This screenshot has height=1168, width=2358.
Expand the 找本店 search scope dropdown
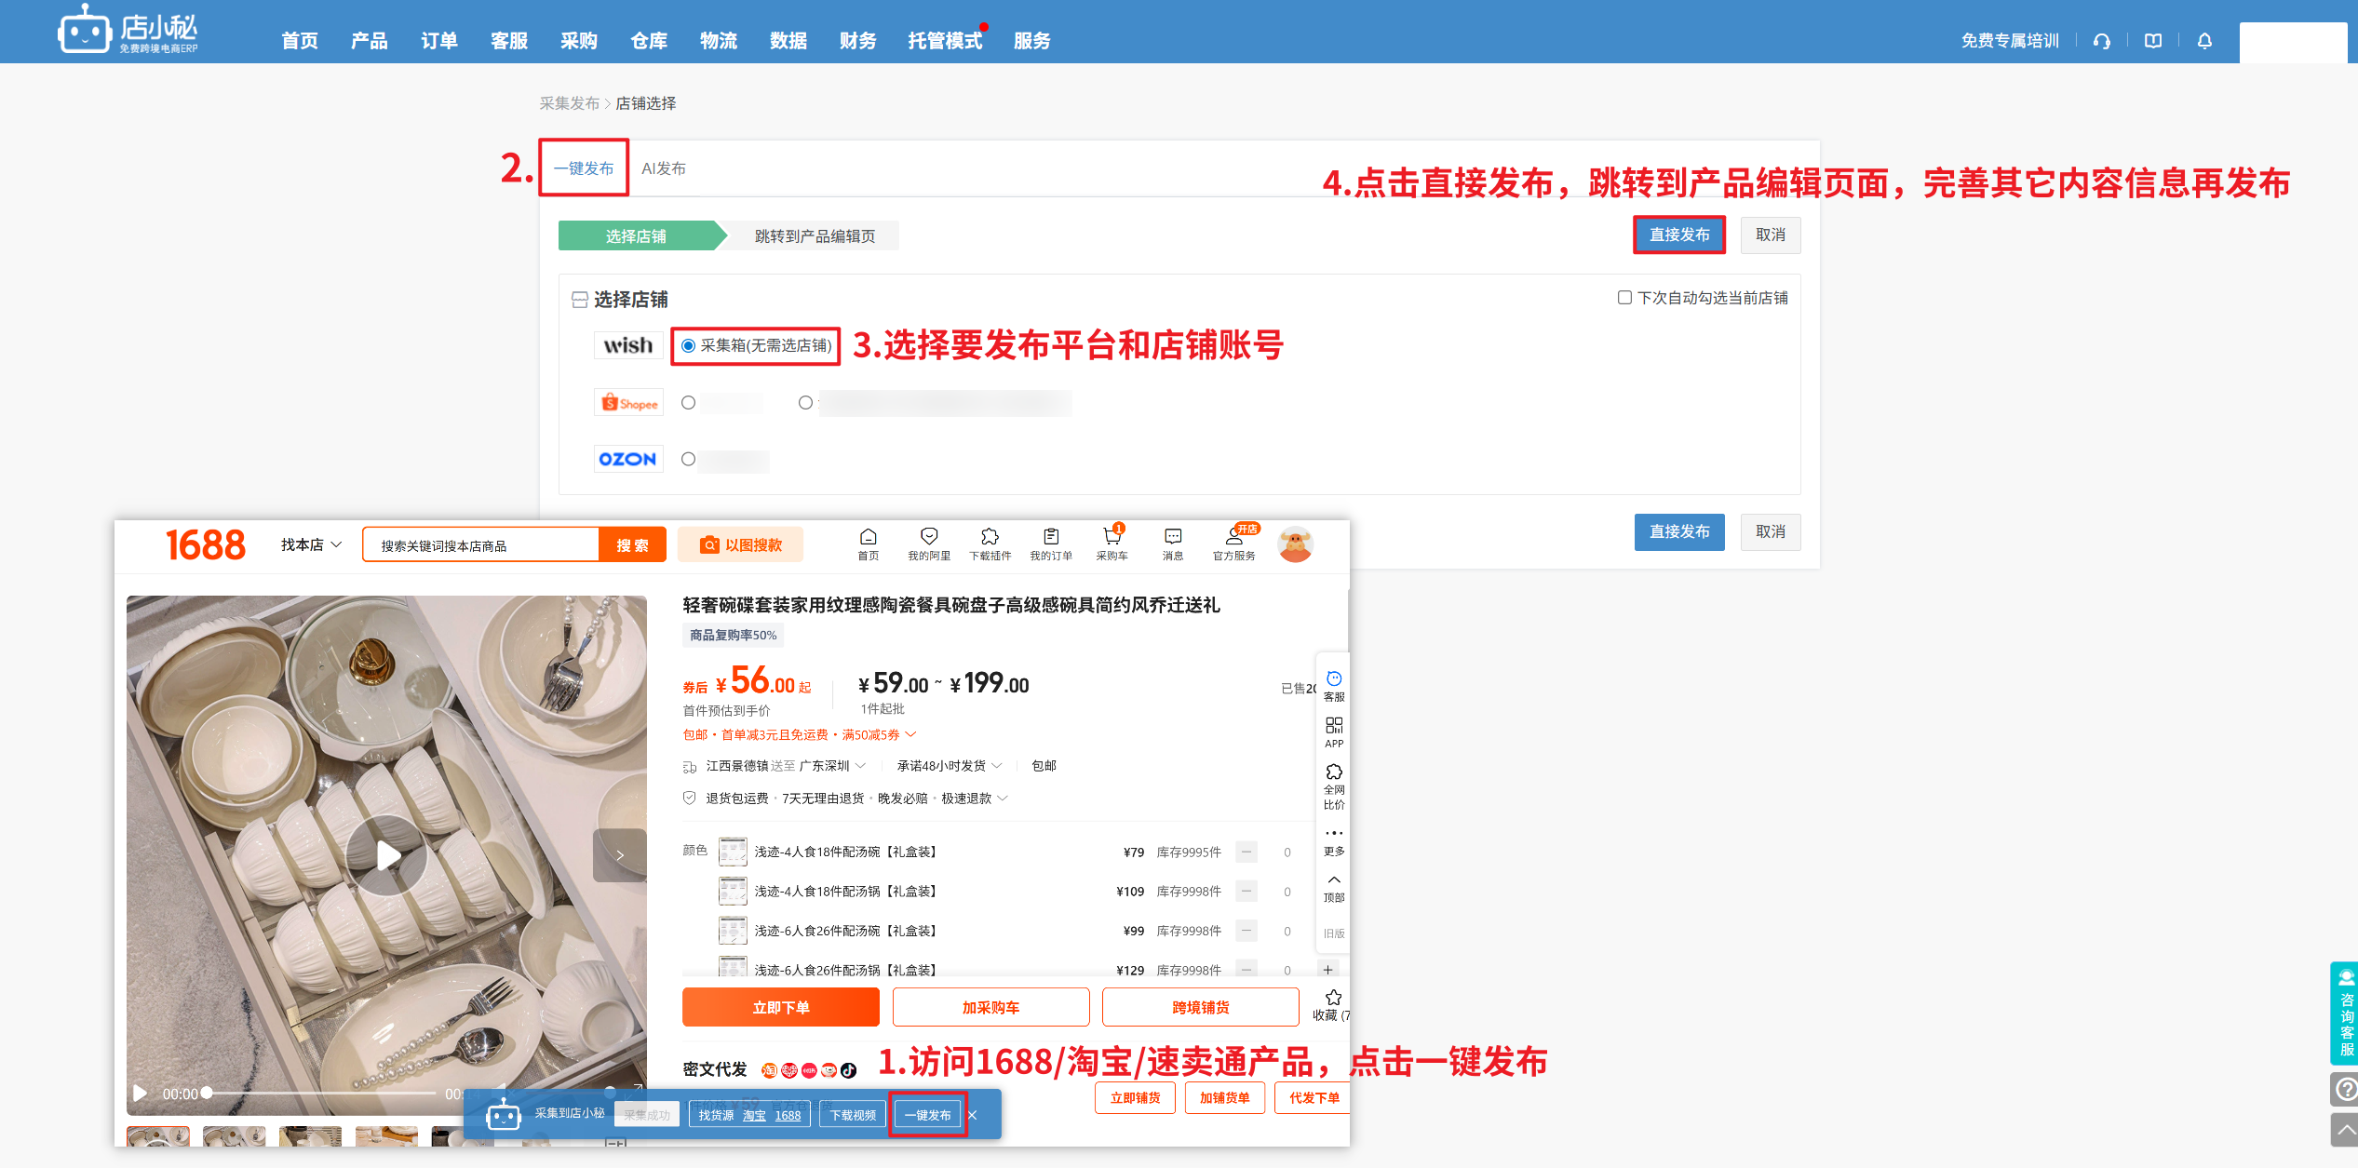pos(312,544)
